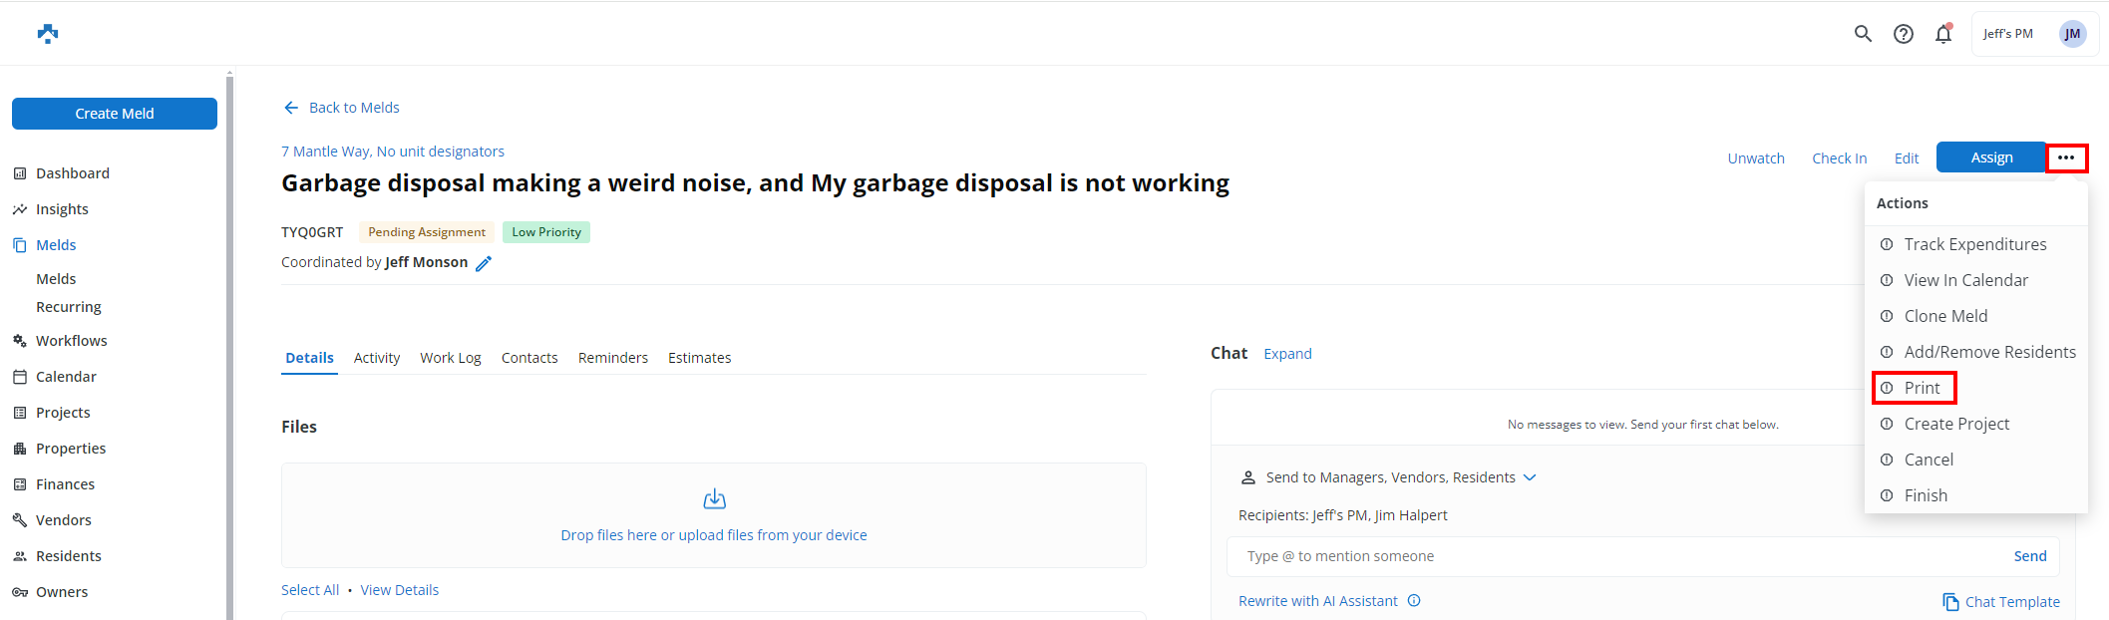Click the Rewrite with AI info icon

tap(1414, 601)
